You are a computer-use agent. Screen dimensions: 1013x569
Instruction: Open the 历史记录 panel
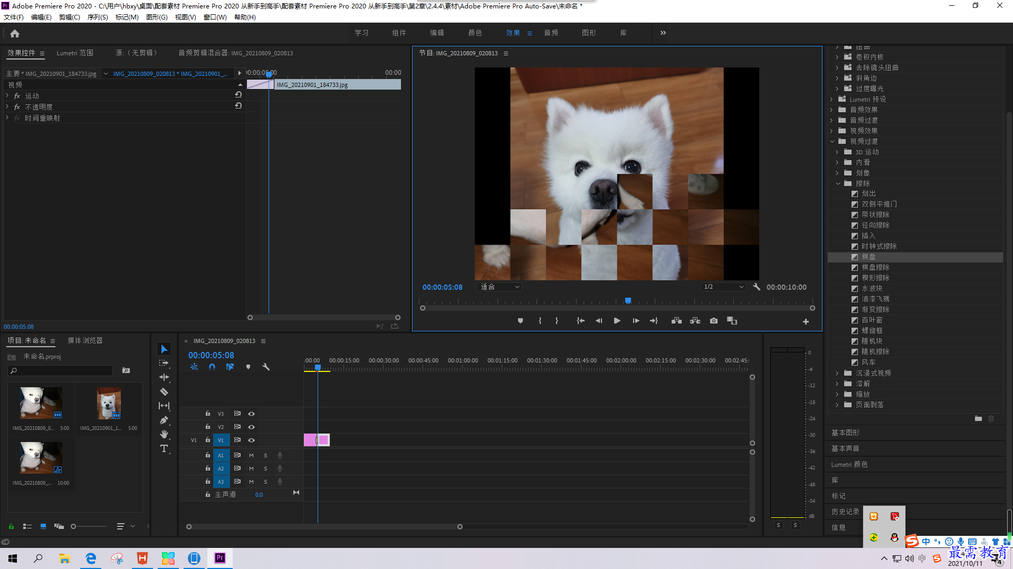[x=845, y=512]
